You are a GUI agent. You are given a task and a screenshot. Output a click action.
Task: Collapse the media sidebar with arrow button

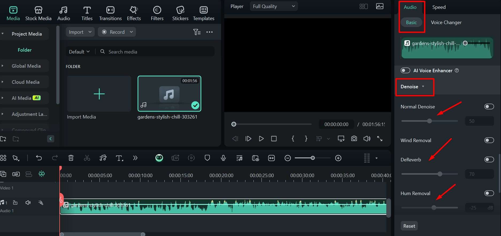tap(51, 139)
